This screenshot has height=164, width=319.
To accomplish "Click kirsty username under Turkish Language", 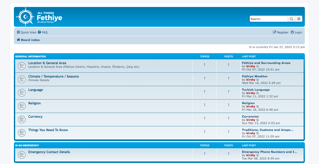I will [x=251, y=93].
